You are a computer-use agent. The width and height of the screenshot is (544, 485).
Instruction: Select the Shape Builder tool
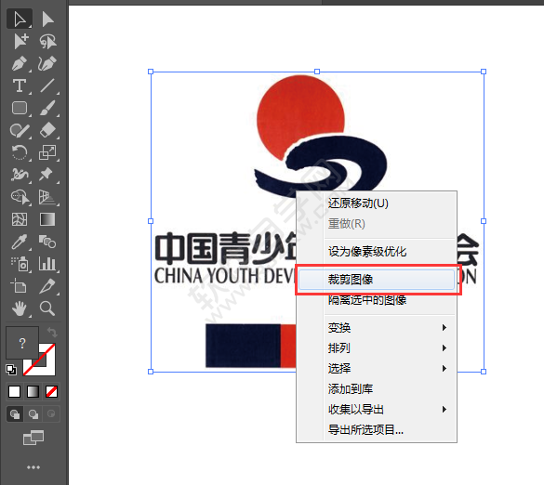[20, 197]
